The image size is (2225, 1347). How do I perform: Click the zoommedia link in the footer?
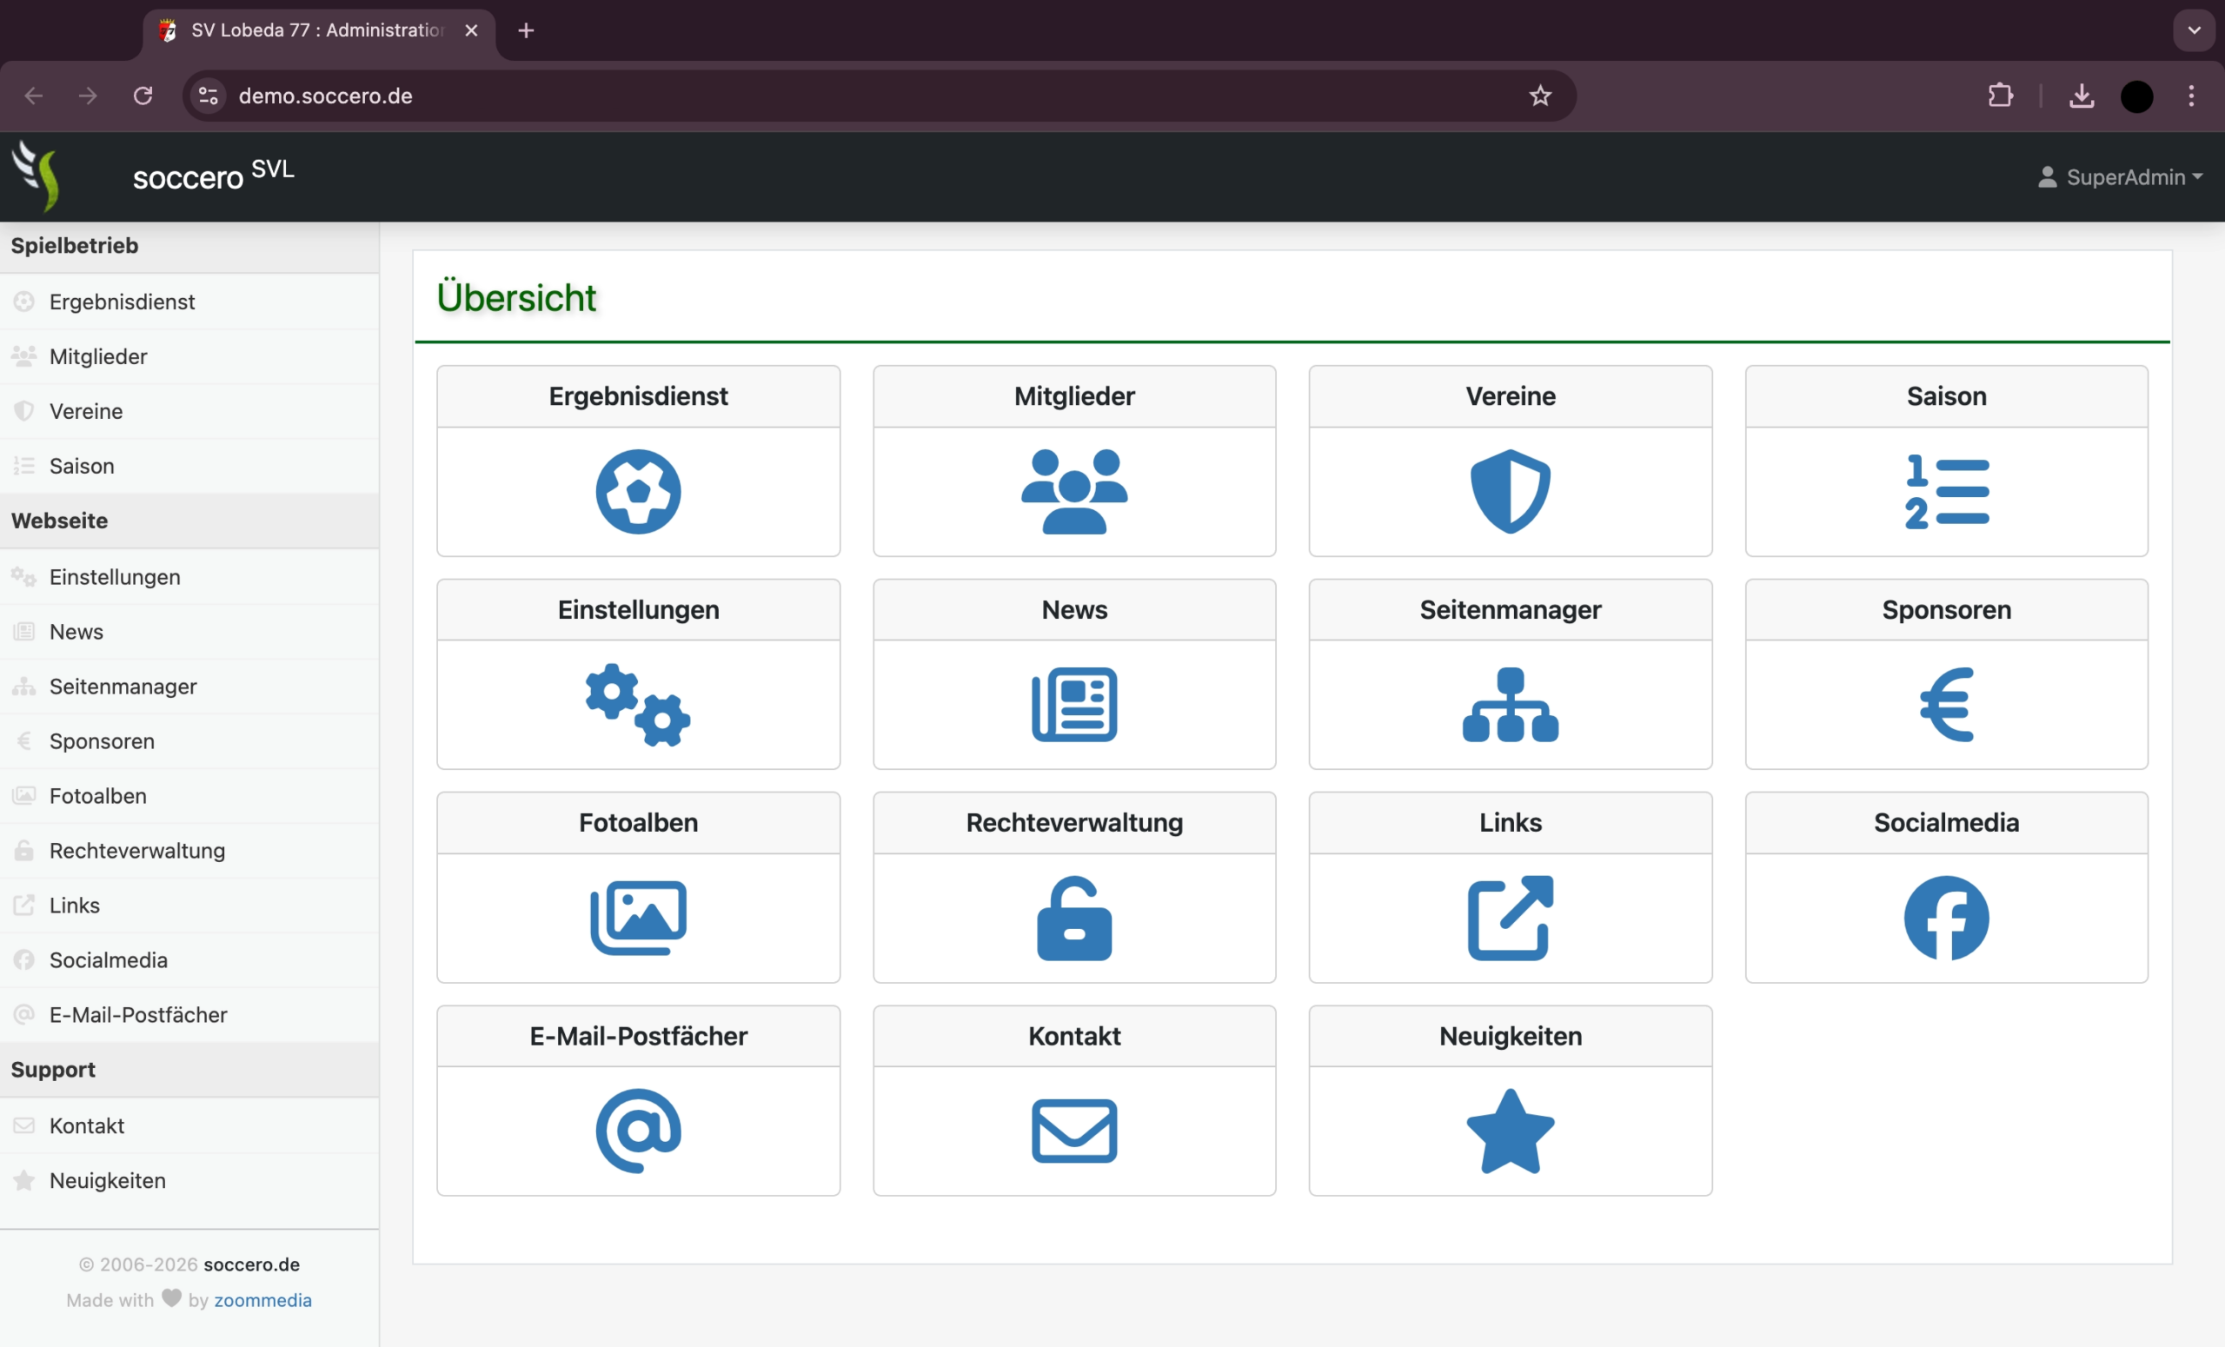click(262, 1300)
